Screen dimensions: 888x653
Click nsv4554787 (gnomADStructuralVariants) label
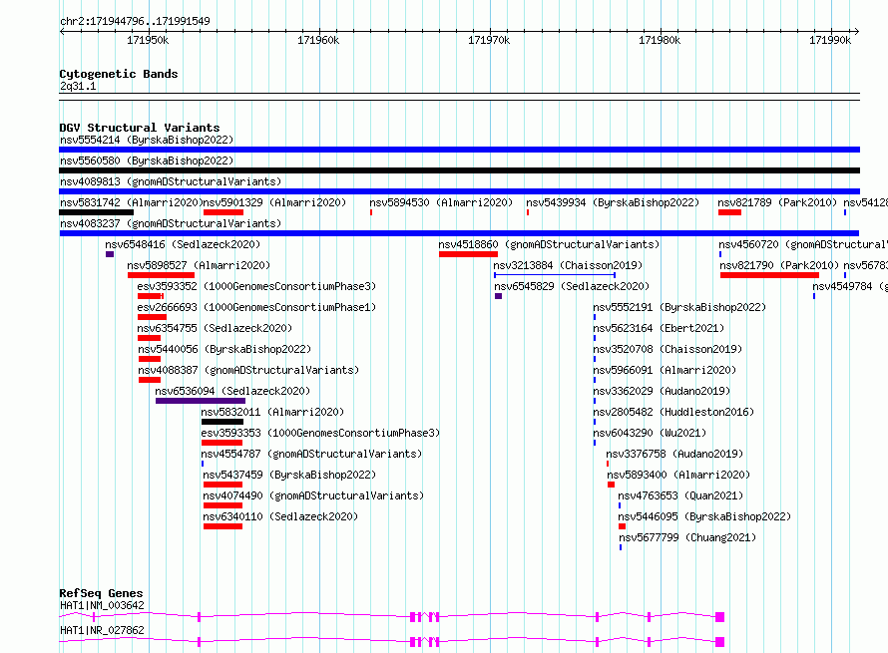(x=311, y=454)
